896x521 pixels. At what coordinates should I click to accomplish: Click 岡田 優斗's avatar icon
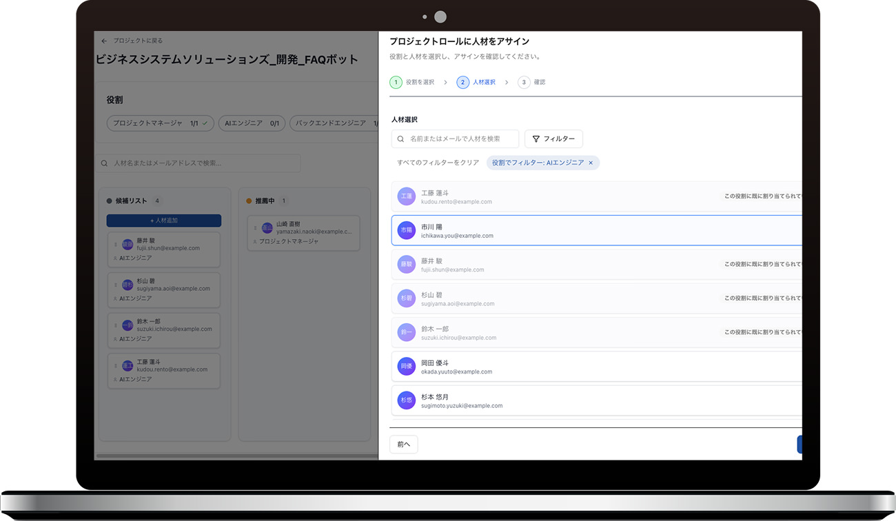(406, 367)
